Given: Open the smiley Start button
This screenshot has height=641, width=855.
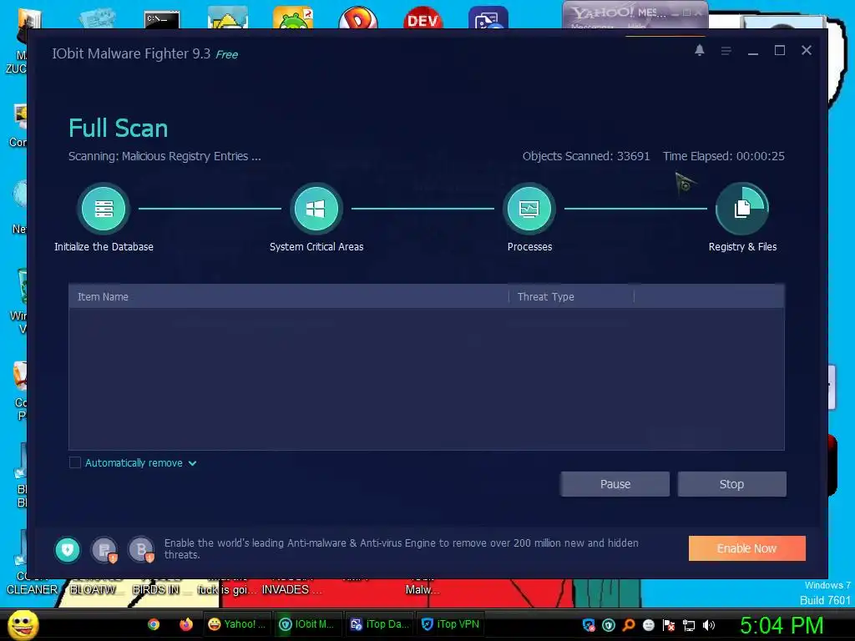Looking at the screenshot, I should [23, 624].
